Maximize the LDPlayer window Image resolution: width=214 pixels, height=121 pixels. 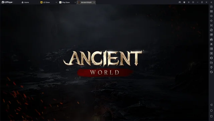[202, 2]
